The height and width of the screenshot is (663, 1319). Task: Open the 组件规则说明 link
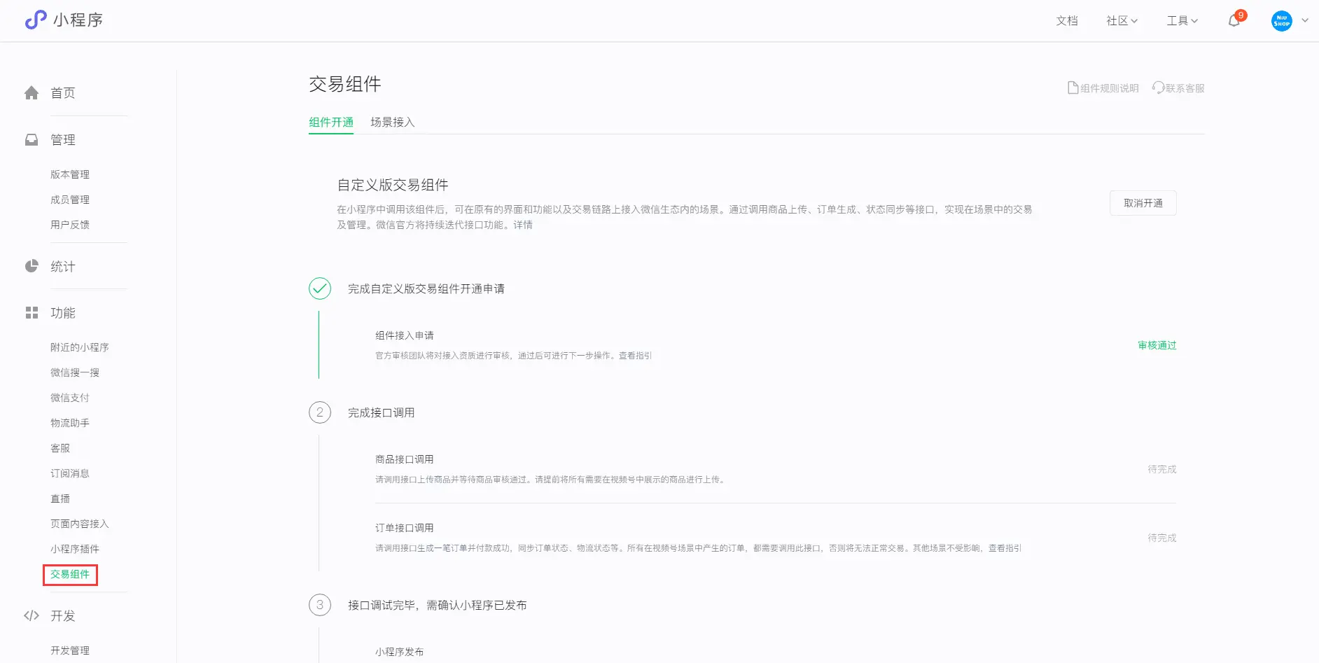pos(1103,88)
